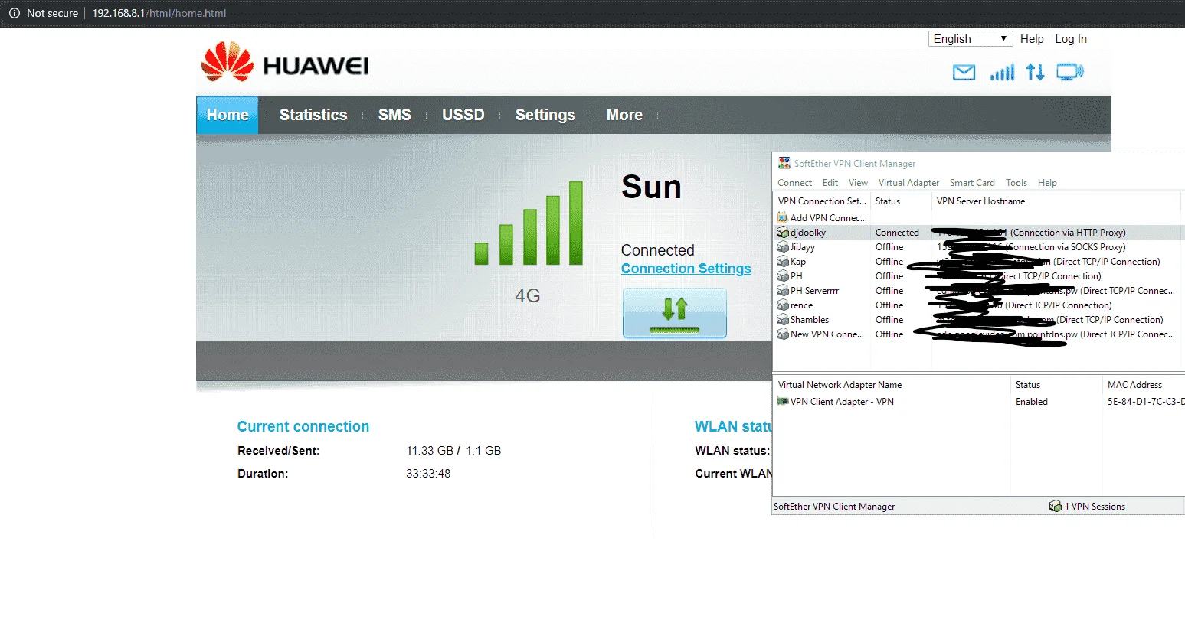Click the data traffic arrows icon
The height and width of the screenshot is (639, 1185).
pos(1036,72)
